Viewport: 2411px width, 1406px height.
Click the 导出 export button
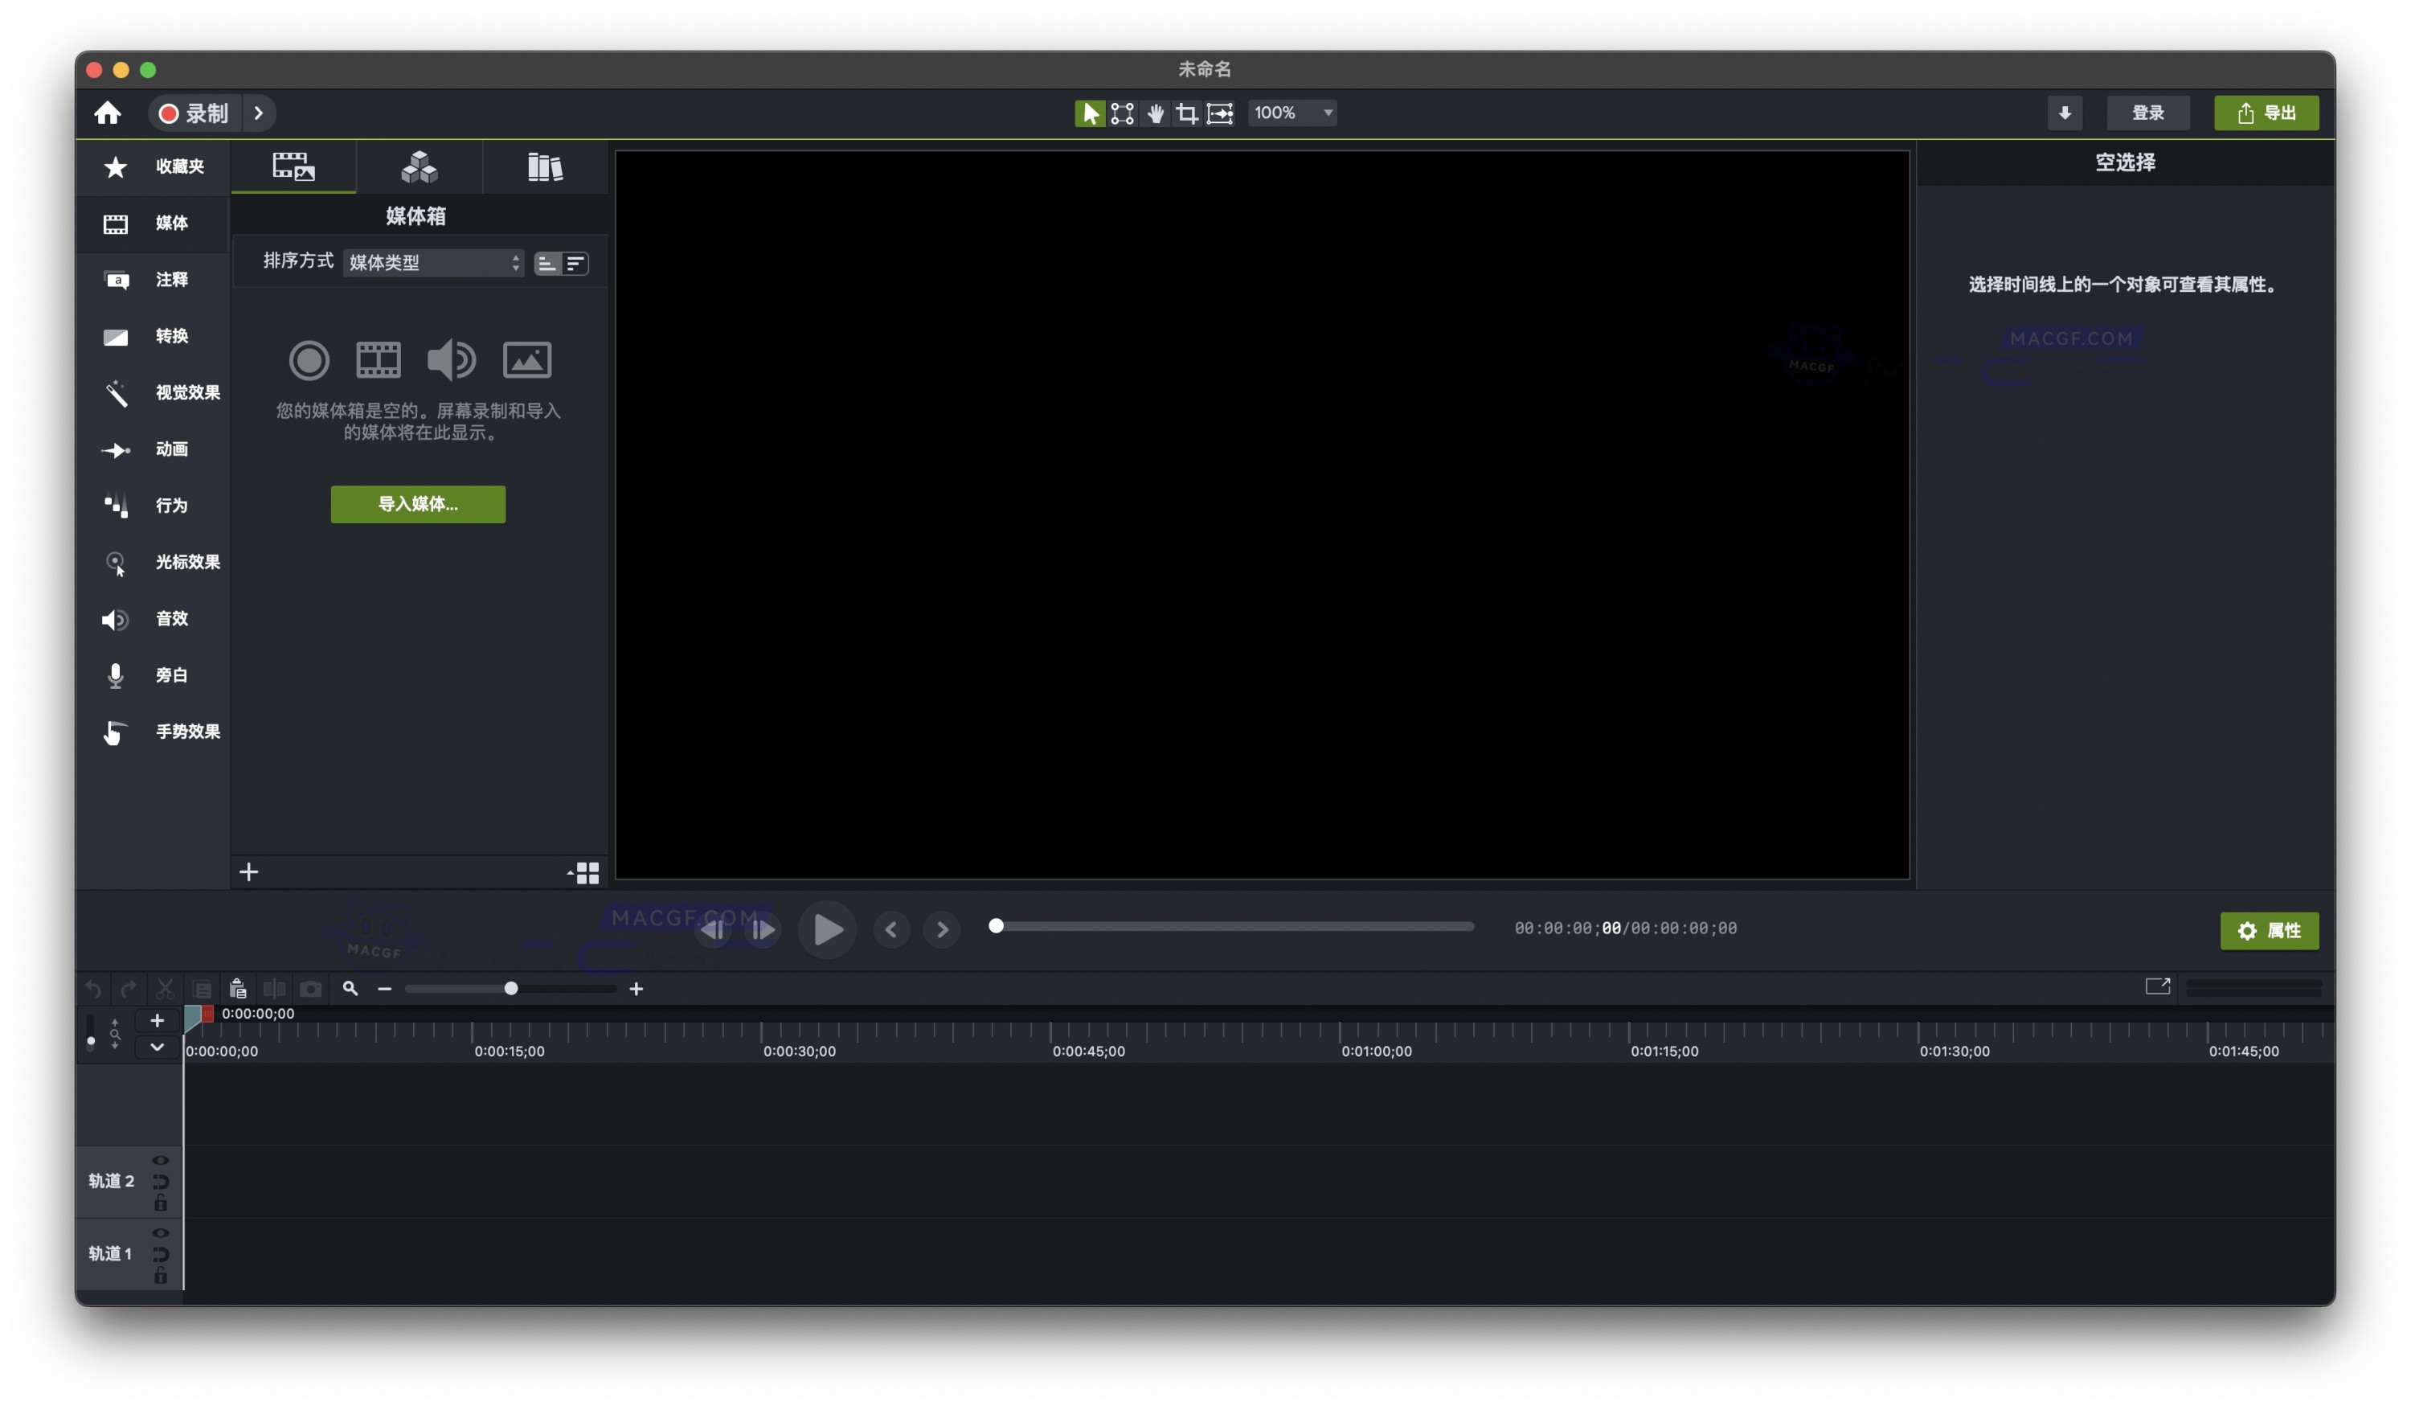(2267, 113)
